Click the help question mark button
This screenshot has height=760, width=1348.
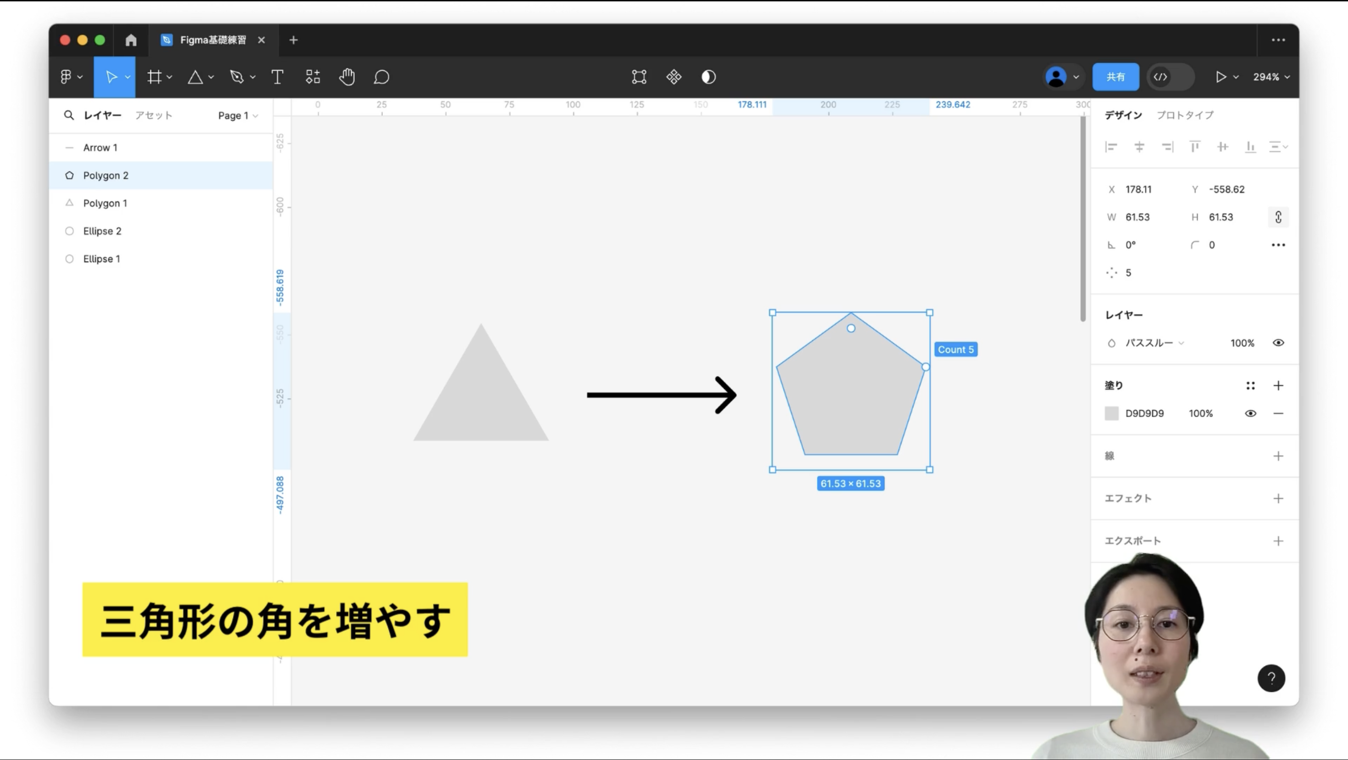pos(1271,678)
